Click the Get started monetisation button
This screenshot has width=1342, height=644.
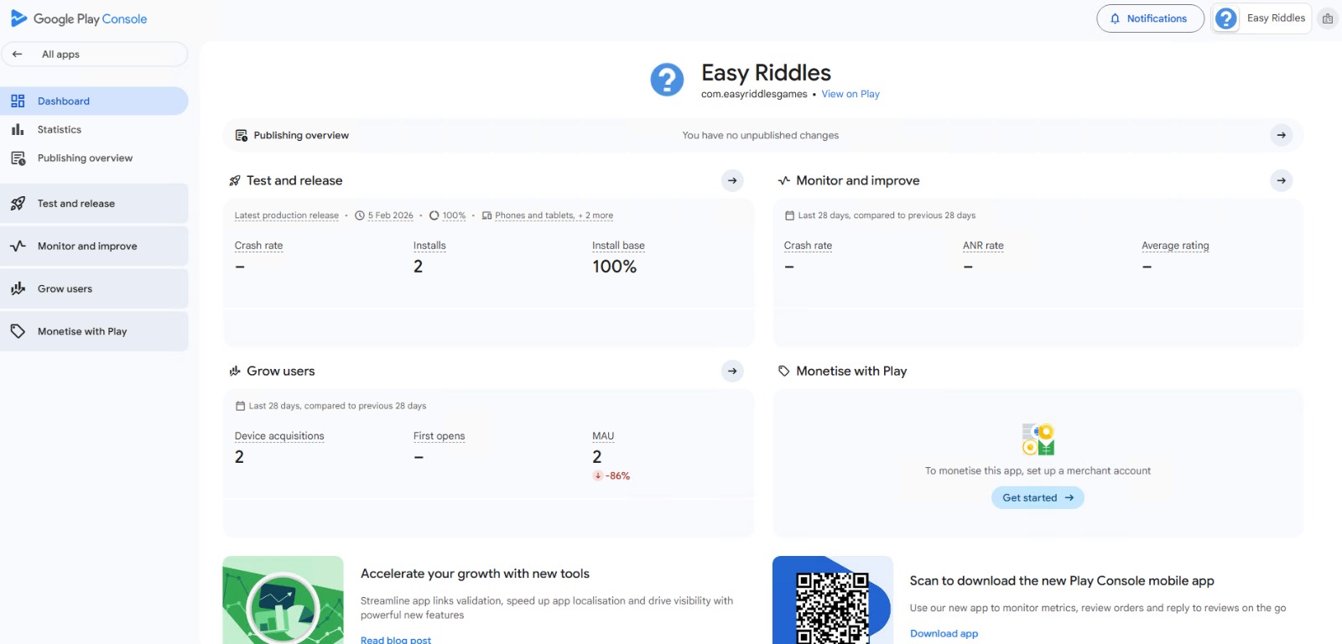click(x=1037, y=497)
